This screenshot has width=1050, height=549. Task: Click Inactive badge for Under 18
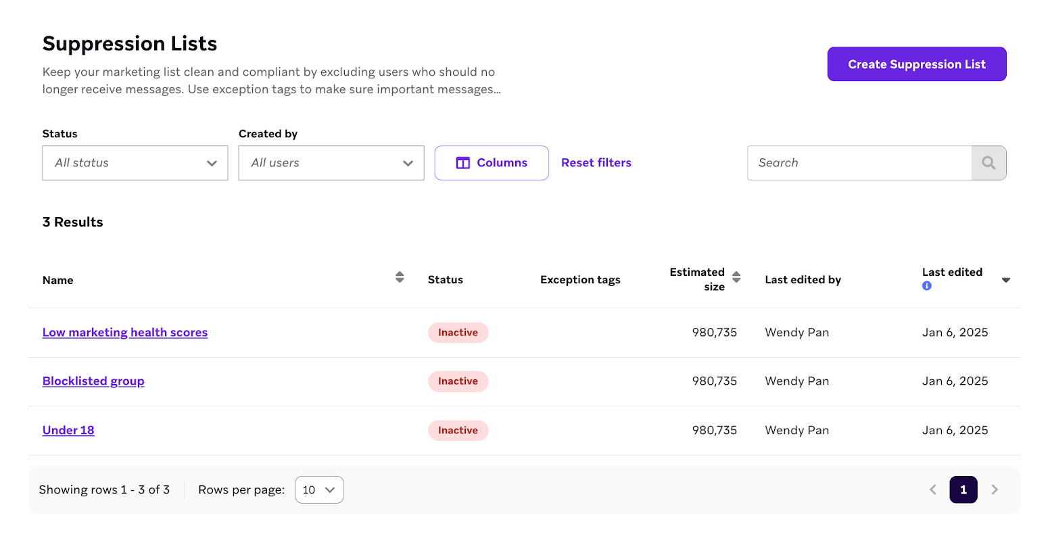click(458, 431)
